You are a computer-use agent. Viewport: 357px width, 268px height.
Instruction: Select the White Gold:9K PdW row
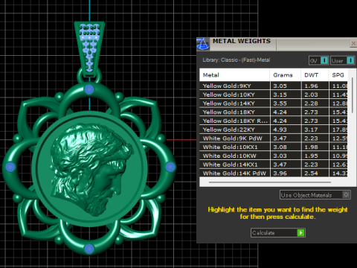pyautogui.click(x=274, y=138)
